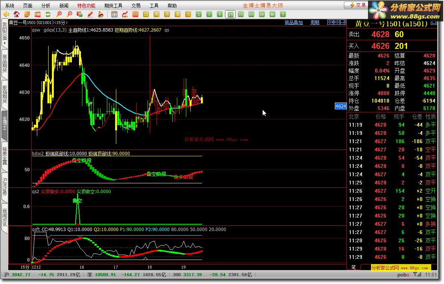Select the daily 日 period icon
Image resolution: width=444 pixels, height=284 pixels.
pyautogui.click(x=146, y=14)
